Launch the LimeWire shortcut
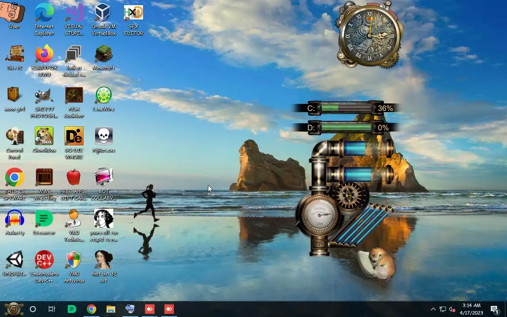The height and width of the screenshot is (317, 507). (103, 99)
